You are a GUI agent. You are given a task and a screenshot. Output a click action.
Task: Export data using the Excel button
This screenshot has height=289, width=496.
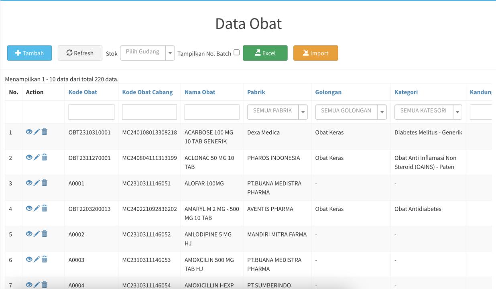click(265, 53)
